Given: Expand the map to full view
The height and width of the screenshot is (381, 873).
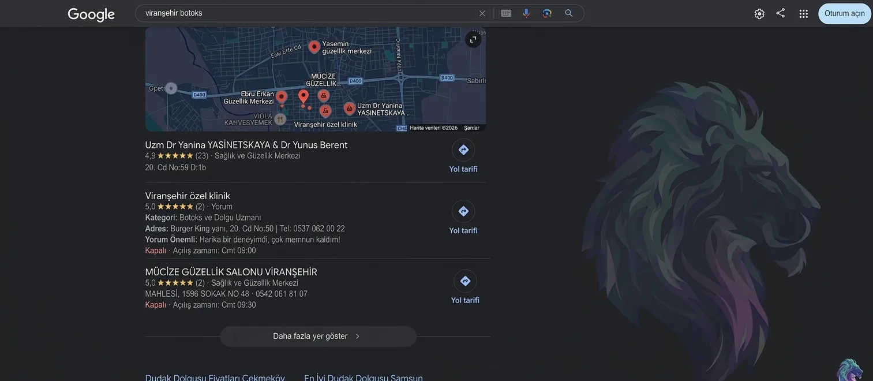Looking at the screenshot, I should click(x=473, y=40).
